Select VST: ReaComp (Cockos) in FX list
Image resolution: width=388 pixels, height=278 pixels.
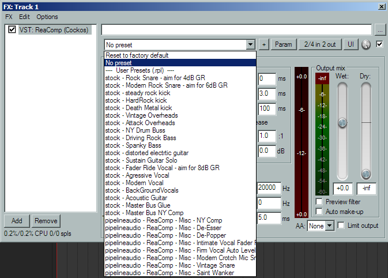pos(54,30)
